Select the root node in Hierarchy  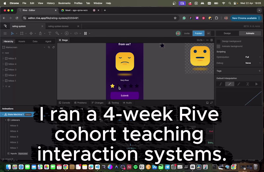click(x=7, y=53)
